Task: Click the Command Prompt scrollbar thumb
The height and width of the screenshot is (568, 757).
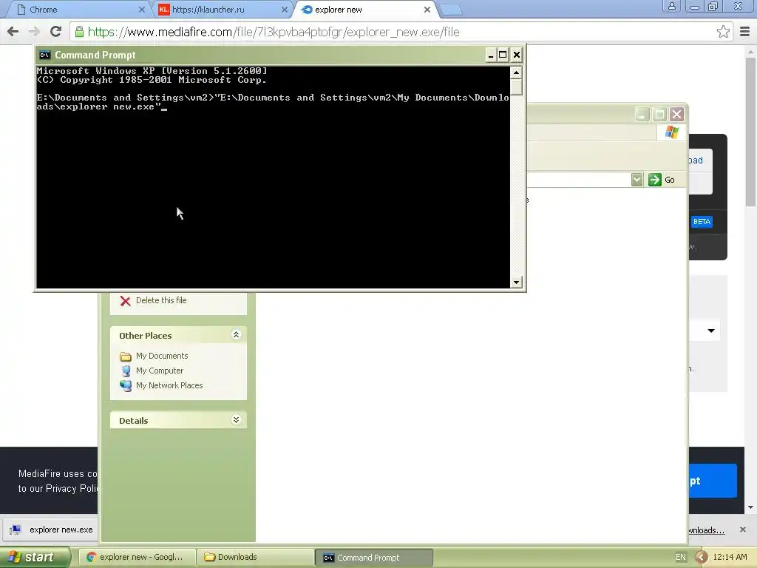Action: [x=516, y=87]
